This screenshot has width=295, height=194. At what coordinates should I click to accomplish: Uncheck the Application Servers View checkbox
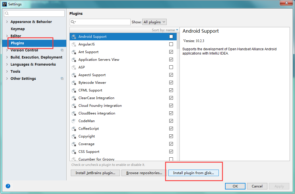pyautogui.click(x=171, y=60)
